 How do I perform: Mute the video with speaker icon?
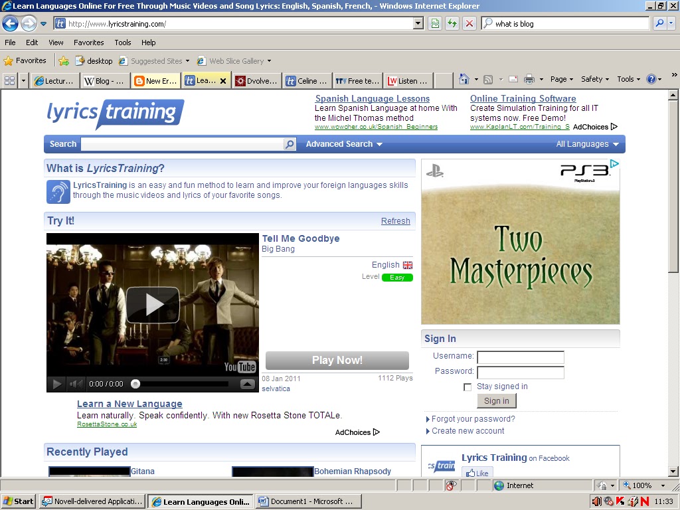tap(76, 384)
